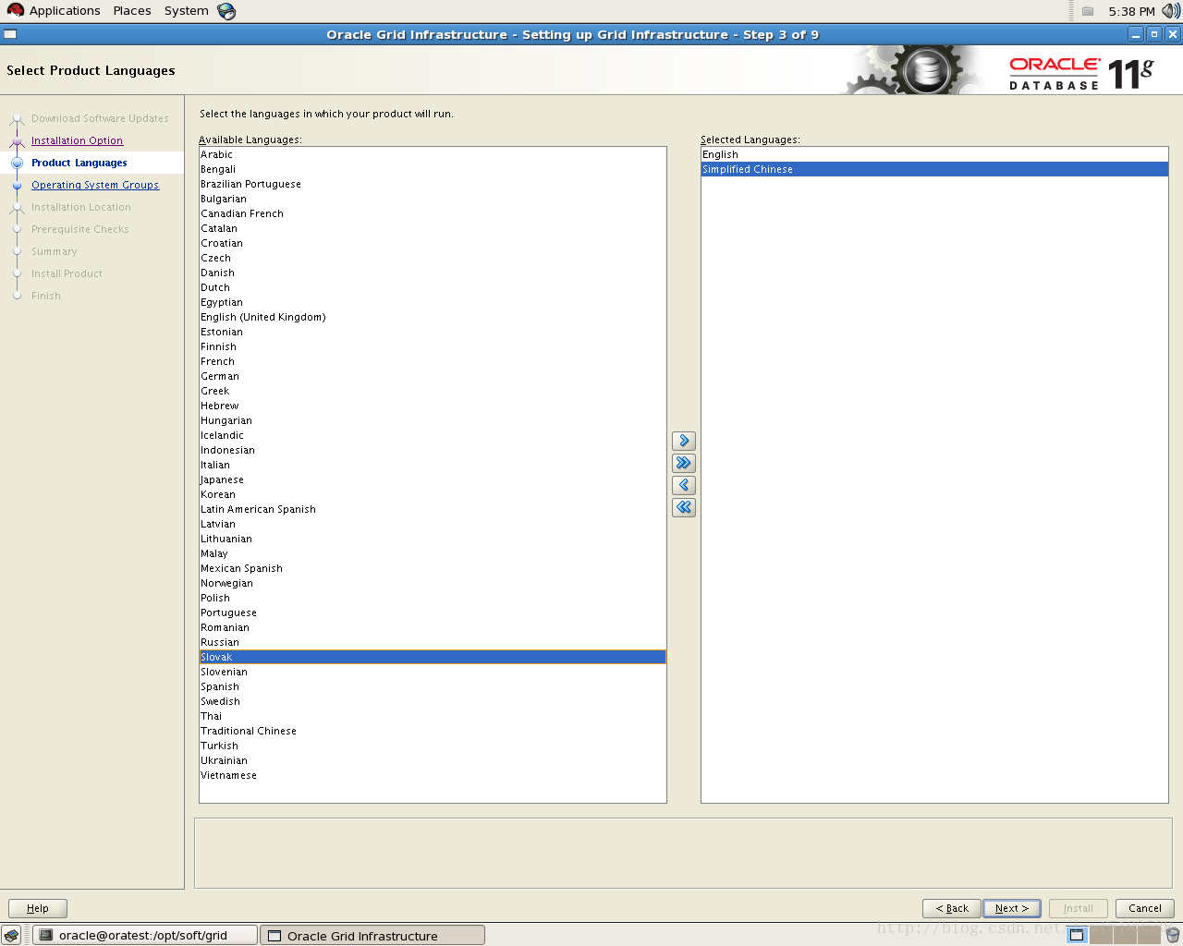1183x946 pixels.
Task: Click the Help button
Action: click(x=38, y=908)
